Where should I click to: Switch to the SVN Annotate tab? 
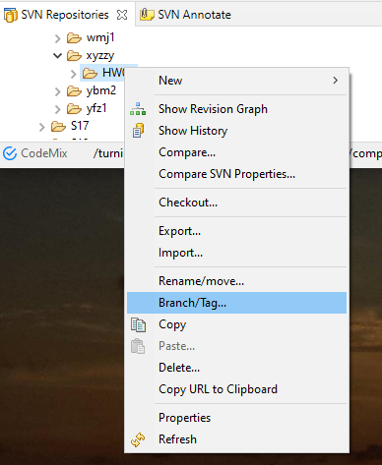186,15
